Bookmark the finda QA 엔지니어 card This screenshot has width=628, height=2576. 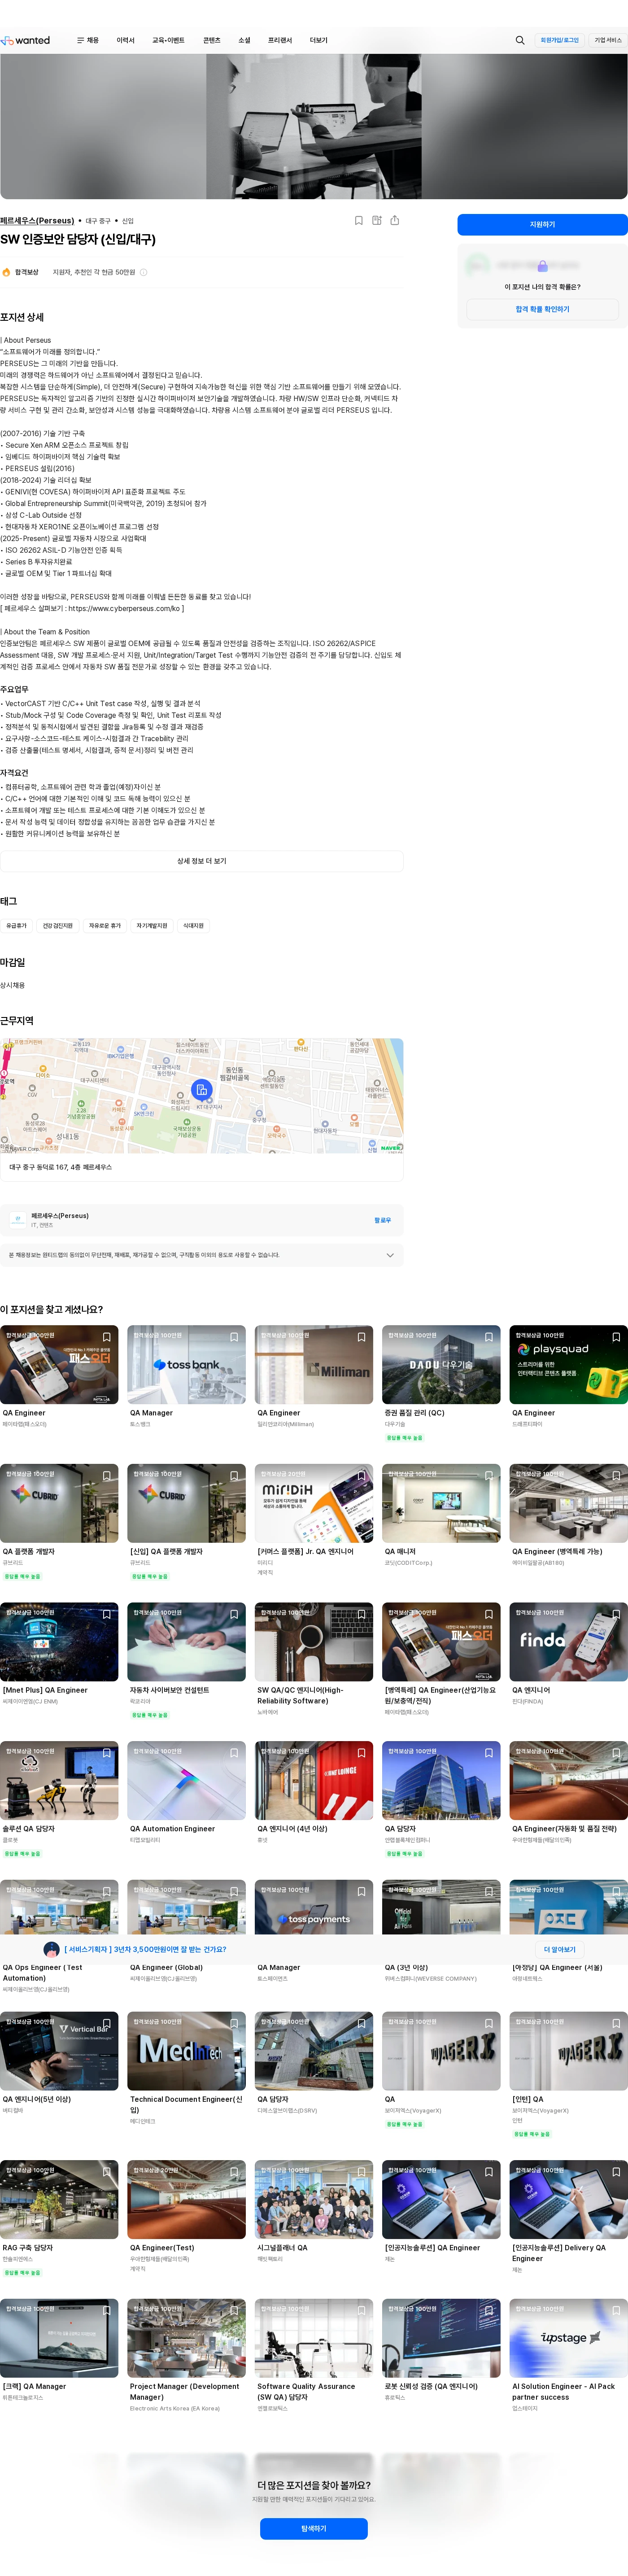click(617, 1614)
